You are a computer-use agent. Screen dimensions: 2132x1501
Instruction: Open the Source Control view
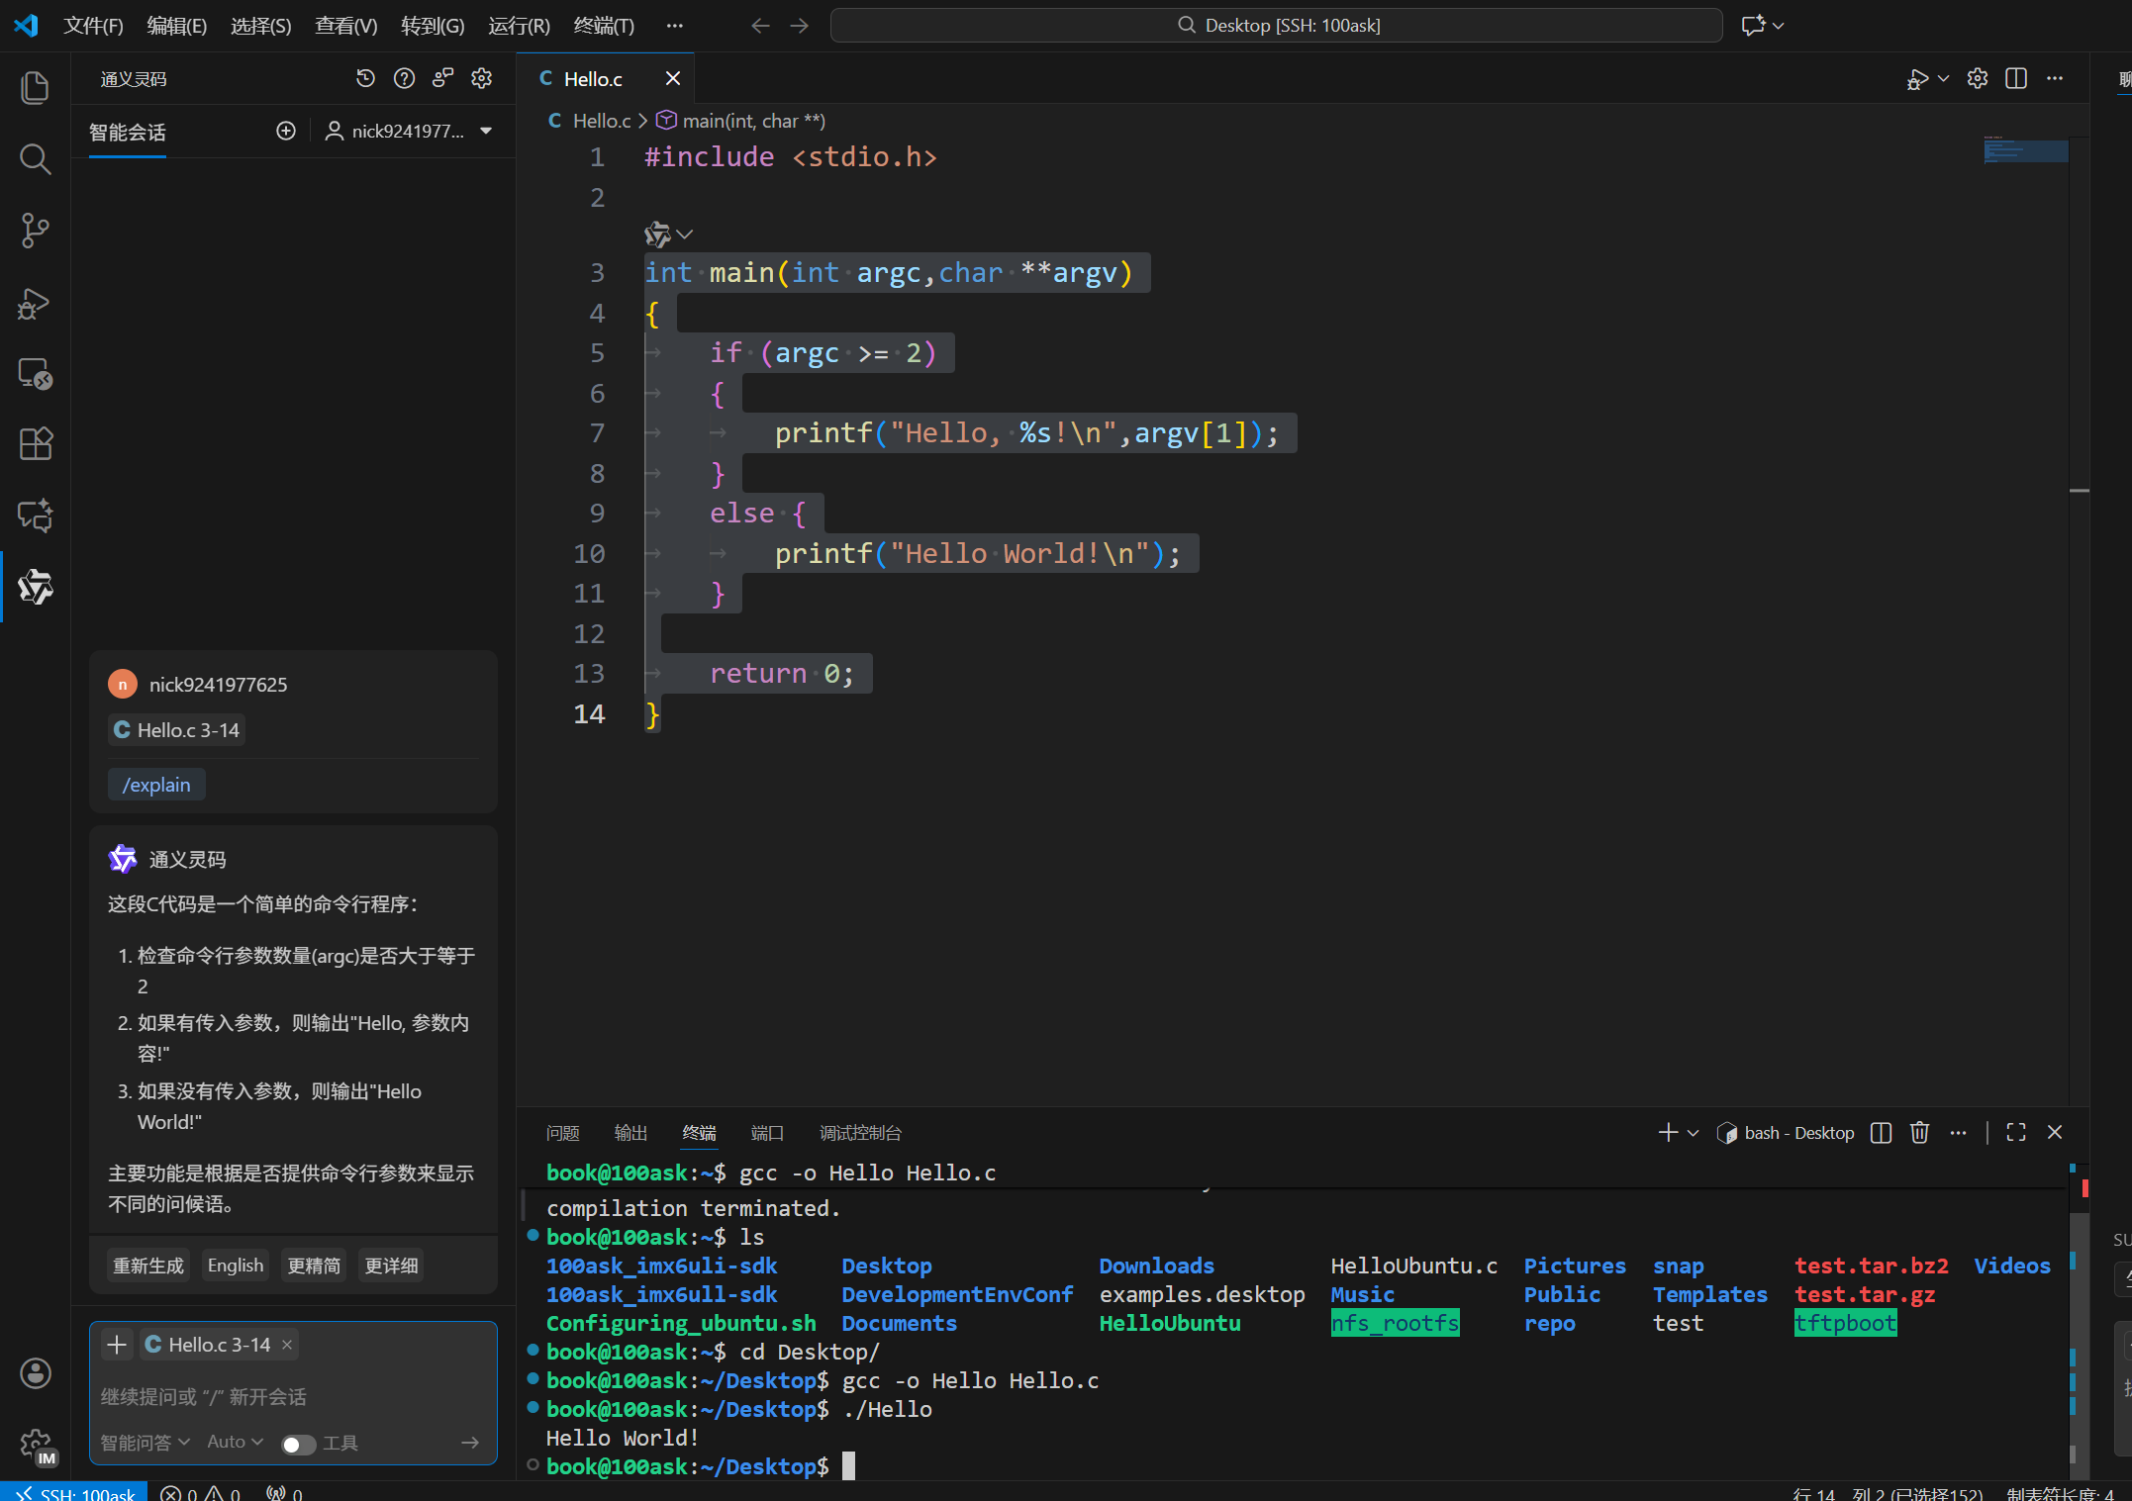[35, 231]
